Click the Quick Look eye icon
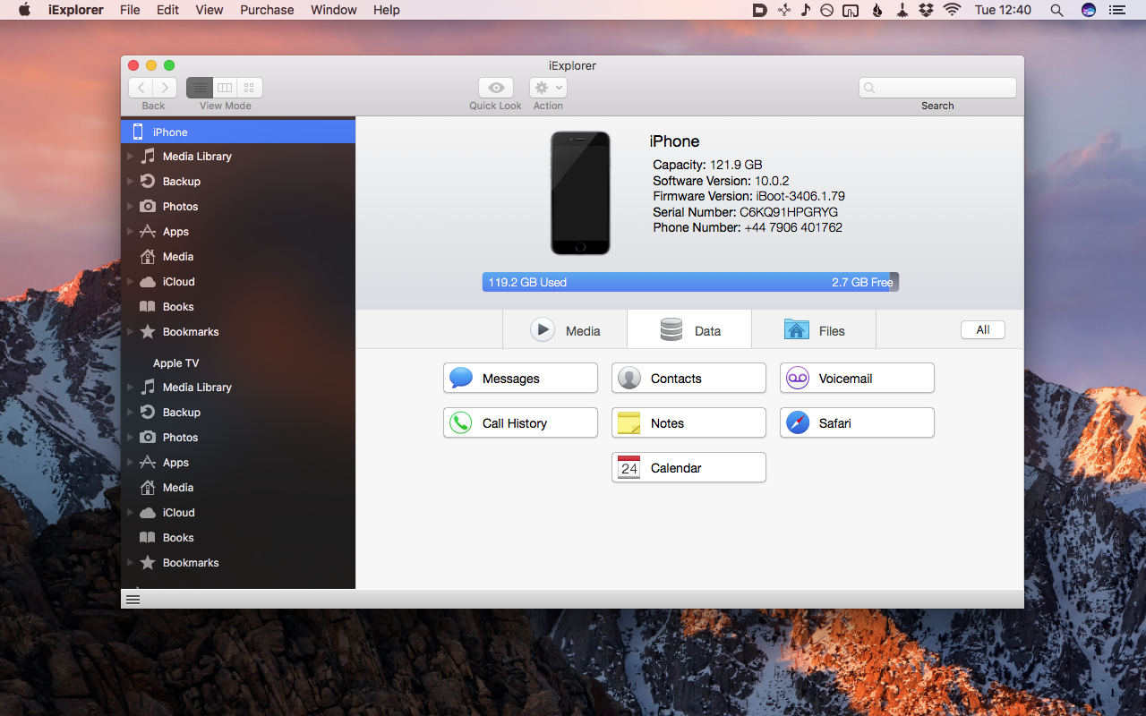The height and width of the screenshot is (716, 1146). click(x=496, y=88)
